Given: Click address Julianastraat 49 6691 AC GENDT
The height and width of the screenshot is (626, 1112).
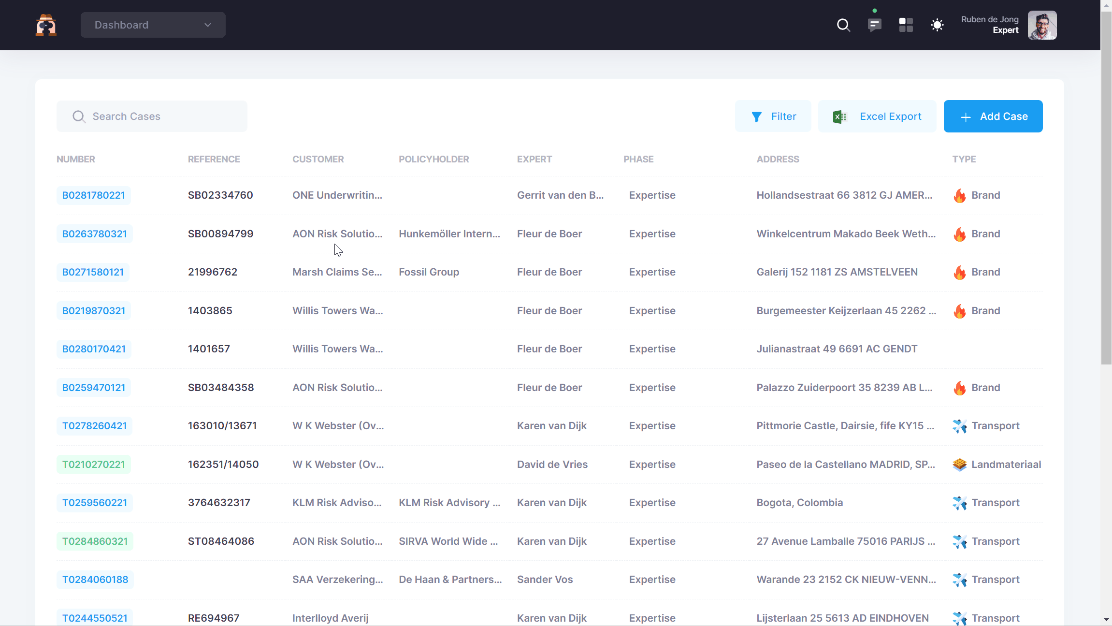Looking at the screenshot, I should (x=837, y=349).
